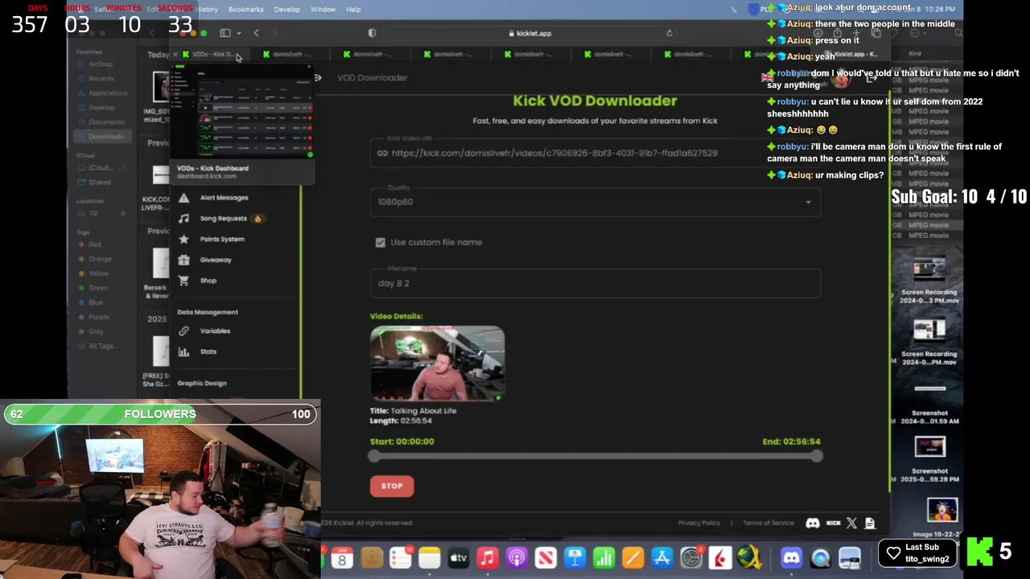Image resolution: width=1030 pixels, height=579 pixels.
Task: Open Pages from the dock
Action: click(x=632, y=558)
